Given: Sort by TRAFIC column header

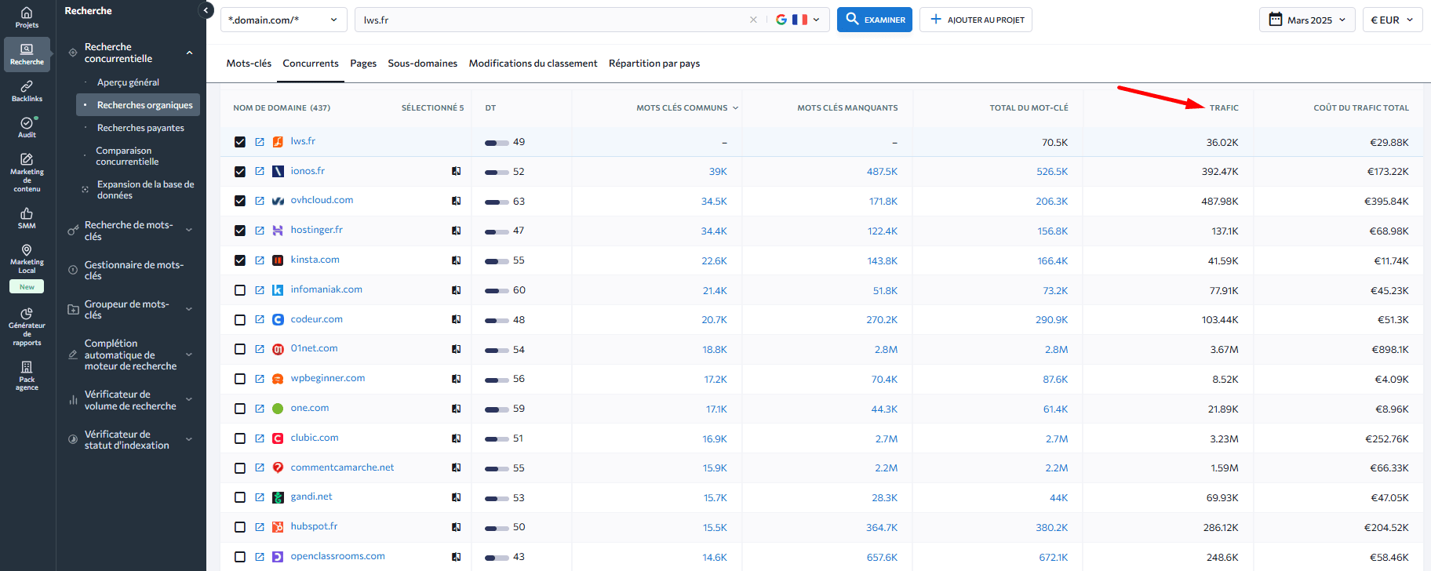Looking at the screenshot, I should click(x=1224, y=108).
